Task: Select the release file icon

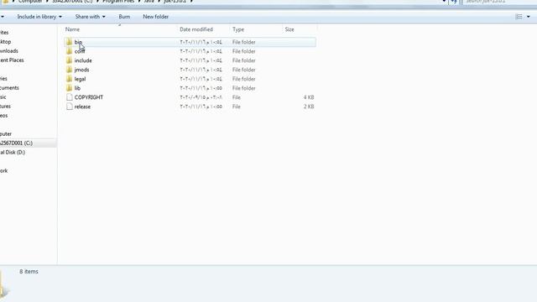Action: 69,107
